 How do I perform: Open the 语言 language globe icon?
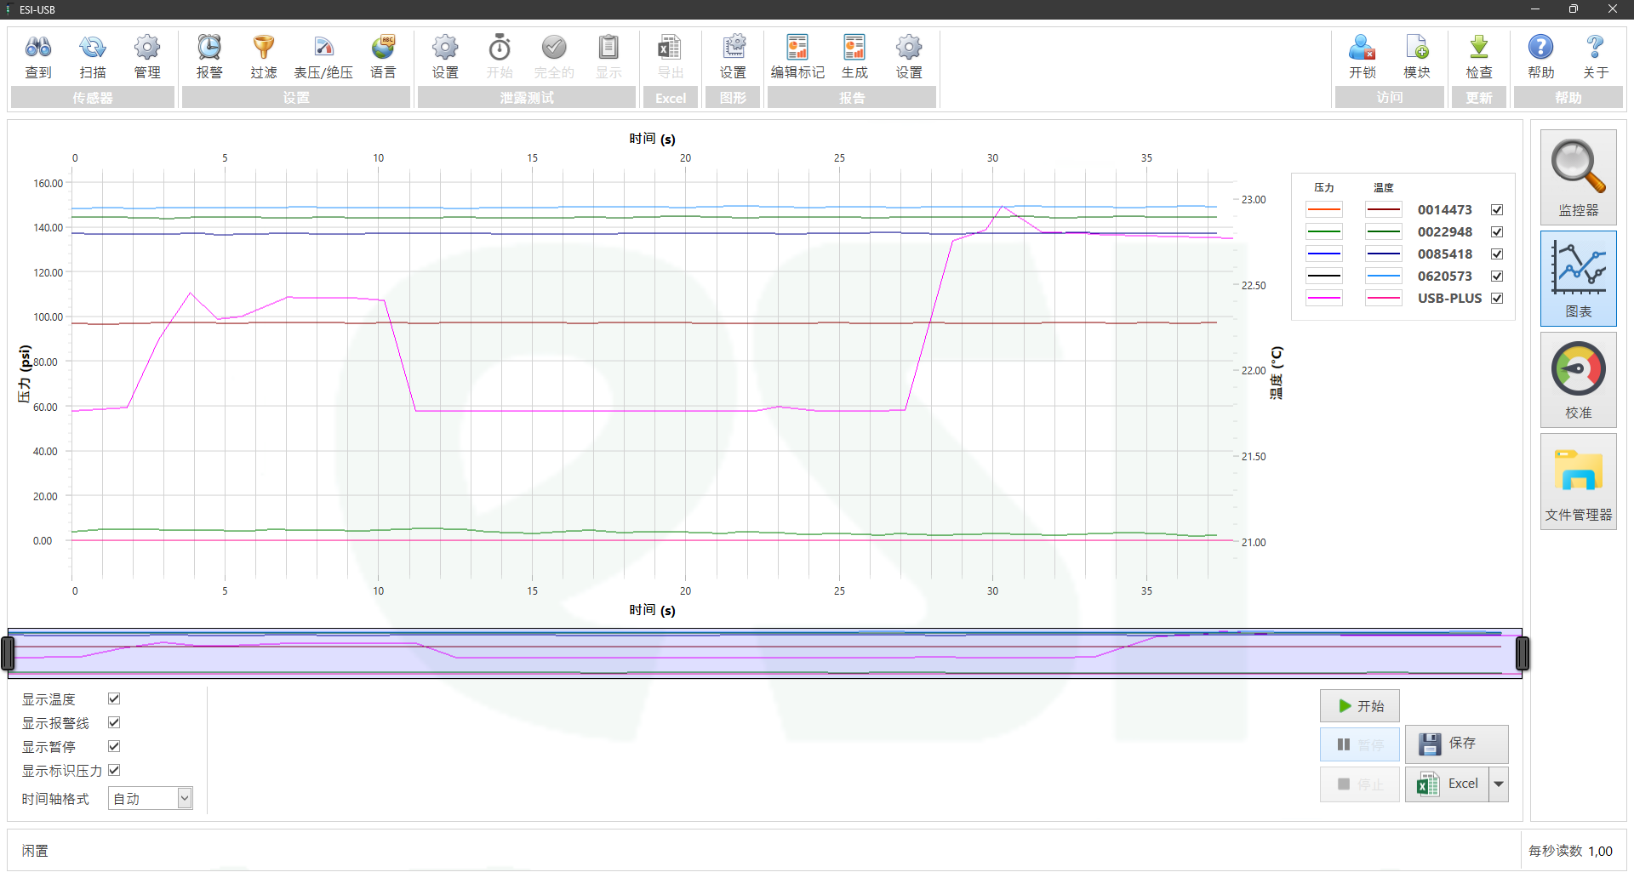(x=383, y=57)
